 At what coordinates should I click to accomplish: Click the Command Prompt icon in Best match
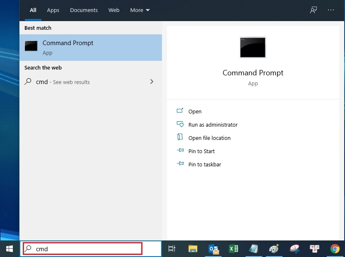coord(31,46)
